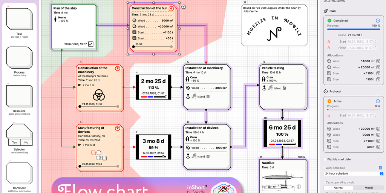Click the Protocol seal icon
The width and height of the screenshot is (386, 193).
325,91
